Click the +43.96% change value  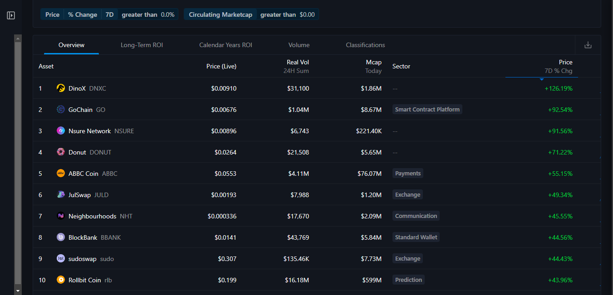pos(560,280)
